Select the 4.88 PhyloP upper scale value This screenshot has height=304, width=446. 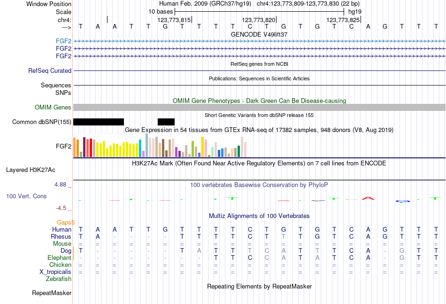[60, 185]
